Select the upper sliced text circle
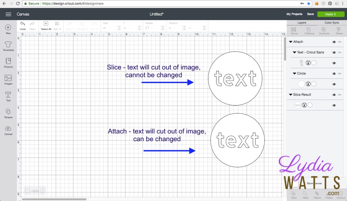This screenshot has height=201, width=347. (235, 79)
